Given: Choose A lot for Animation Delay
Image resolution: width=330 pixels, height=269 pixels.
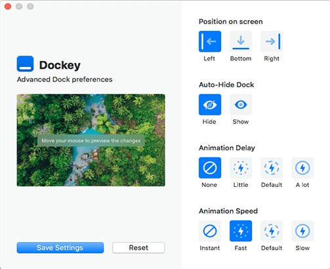Looking at the screenshot, I should pyautogui.click(x=302, y=168).
